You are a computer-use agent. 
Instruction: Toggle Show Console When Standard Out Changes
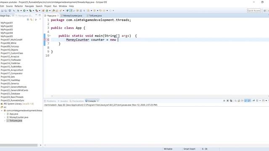click(246, 101)
